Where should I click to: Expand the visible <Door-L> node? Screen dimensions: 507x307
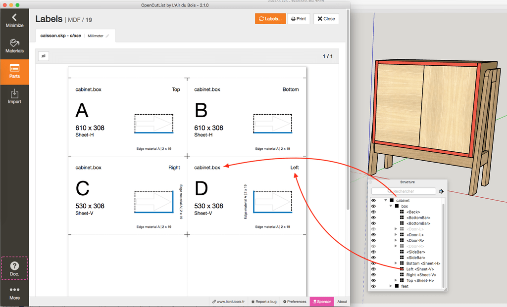pos(396,235)
